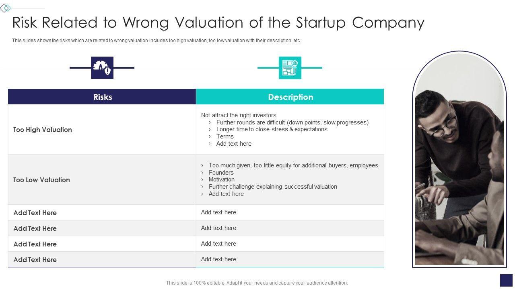Click the 'Too much given' bullet text
Screen dimensions: 515x289
[293, 165]
